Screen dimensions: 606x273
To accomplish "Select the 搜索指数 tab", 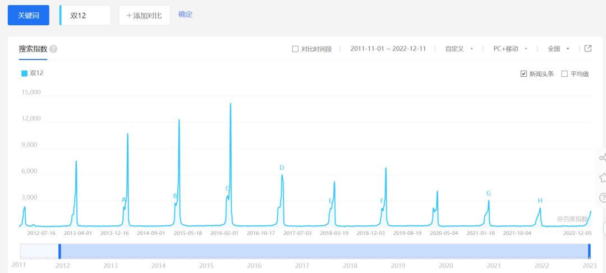I will (x=33, y=49).
